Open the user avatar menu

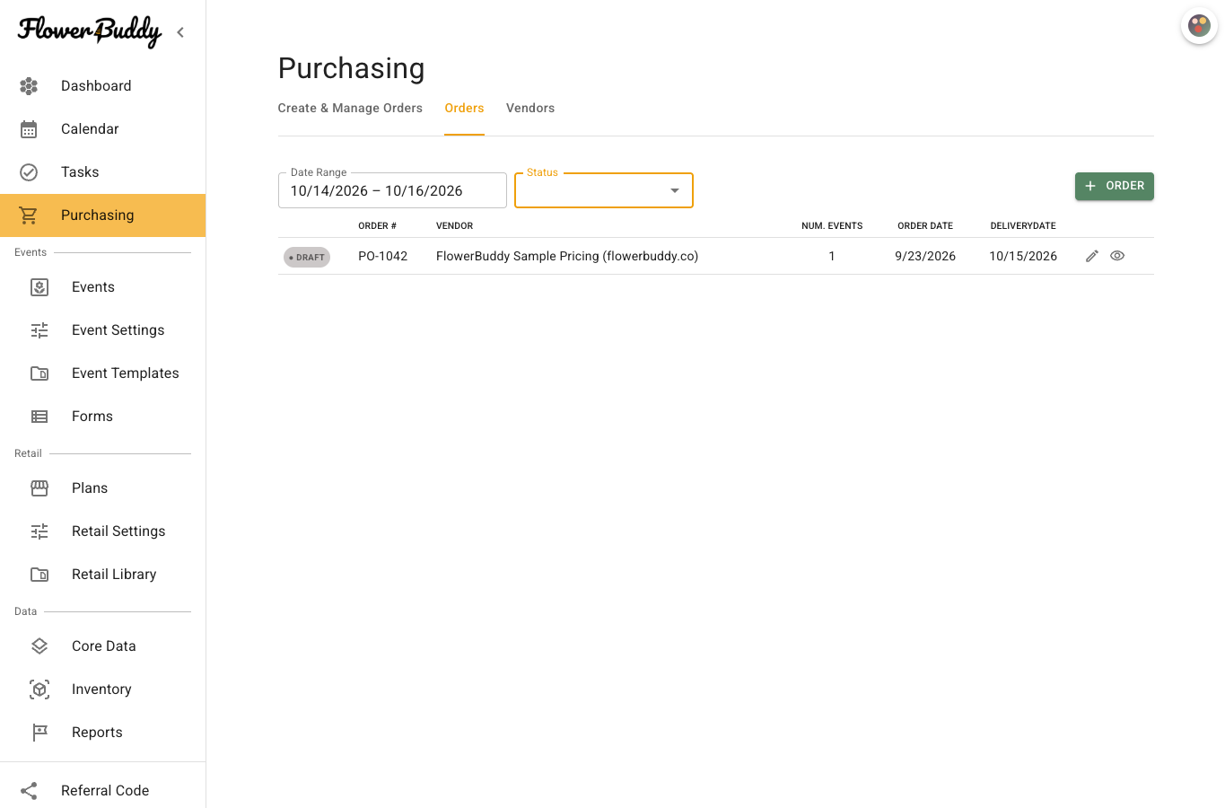point(1199,25)
